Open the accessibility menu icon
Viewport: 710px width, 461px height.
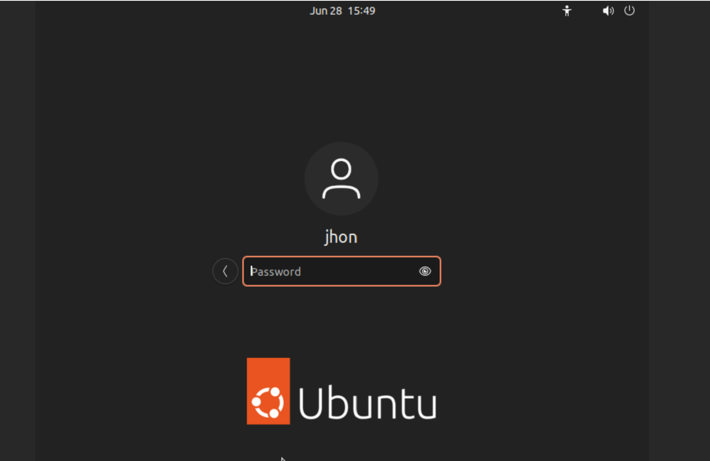tap(567, 11)
